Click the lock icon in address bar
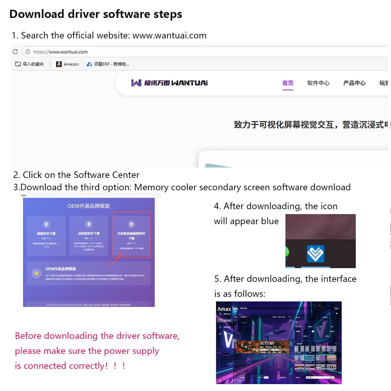Viewport: 391px width, 391px height. click(28, 51)
